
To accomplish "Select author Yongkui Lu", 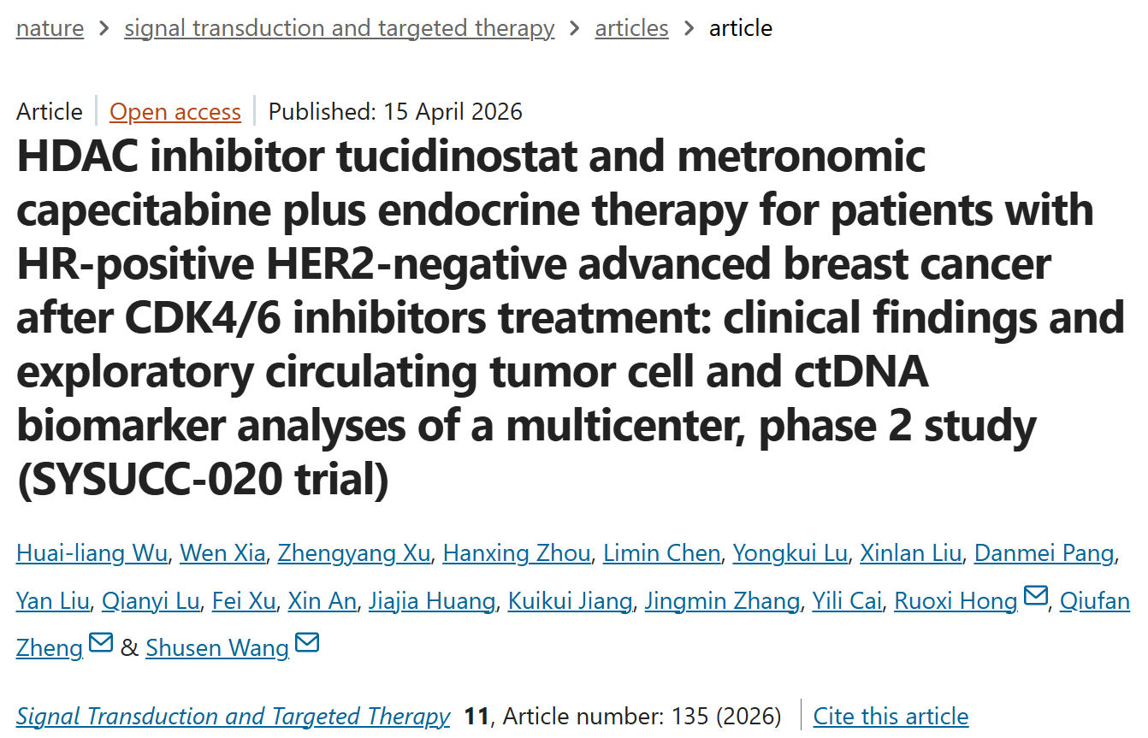I will coord(790,553).
